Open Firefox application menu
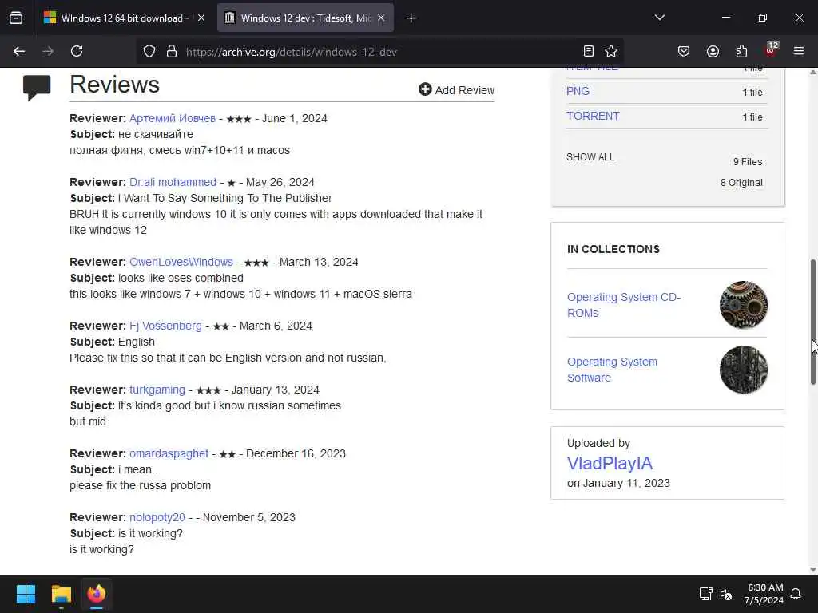The height and width of the screenshot is (613, 818). [x=799, y=51]
